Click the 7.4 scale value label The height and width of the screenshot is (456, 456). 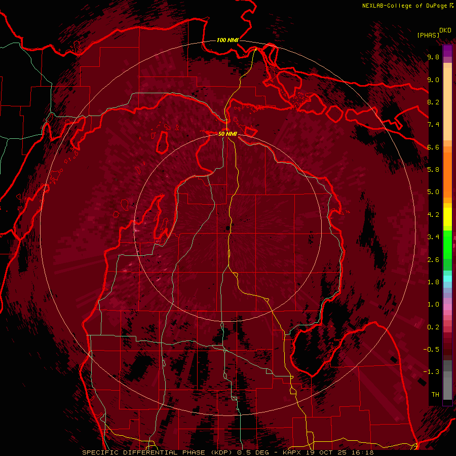point(433,125)
